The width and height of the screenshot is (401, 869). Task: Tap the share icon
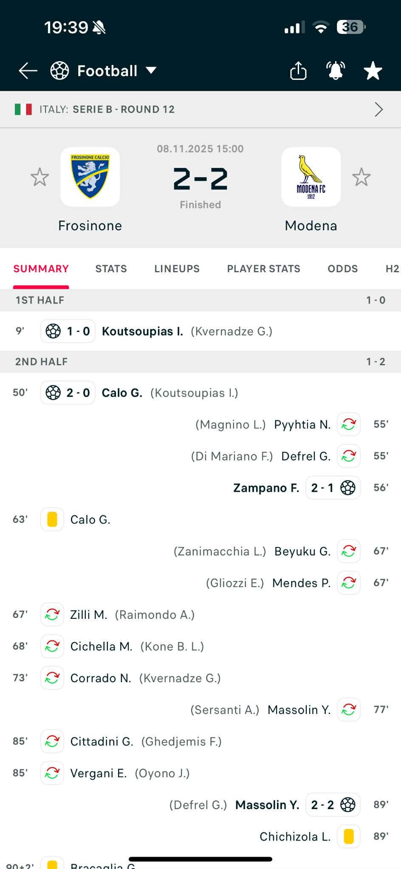298,71
